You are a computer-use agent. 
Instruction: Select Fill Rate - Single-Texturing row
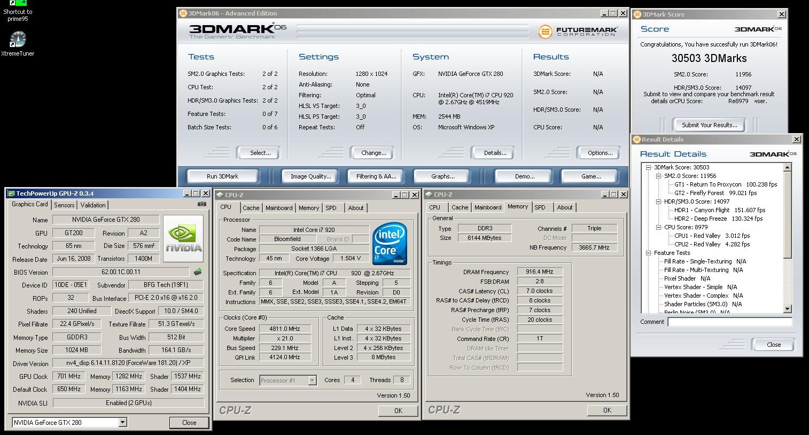click(705, 261)
